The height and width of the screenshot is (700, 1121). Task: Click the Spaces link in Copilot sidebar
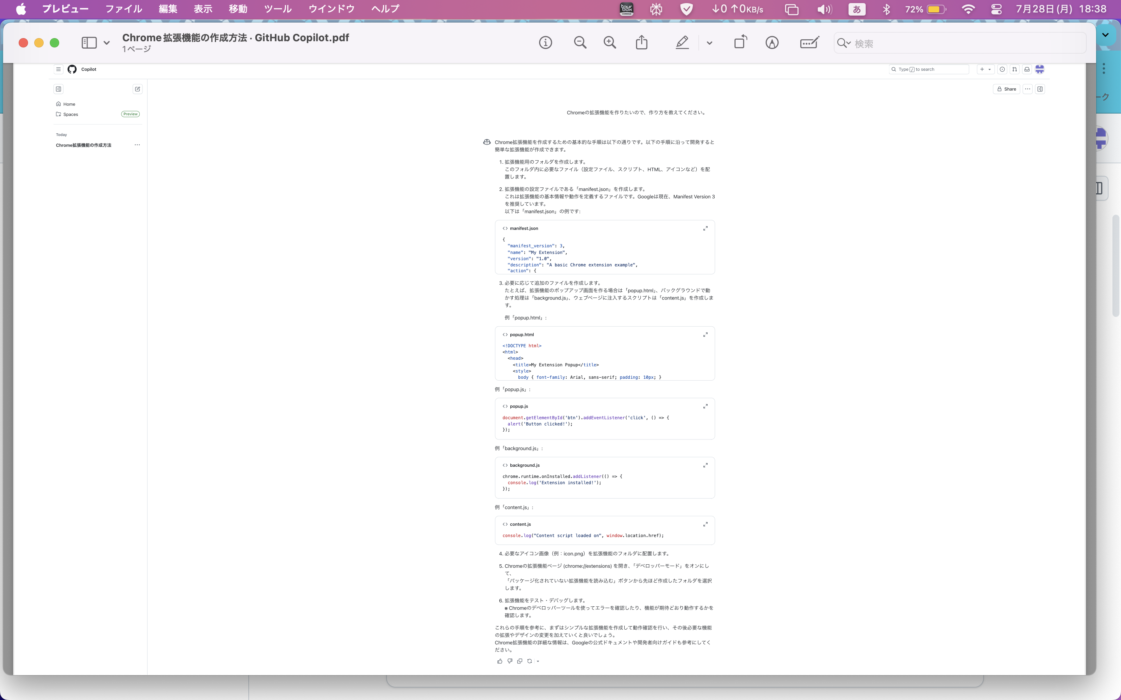point(70,114)
